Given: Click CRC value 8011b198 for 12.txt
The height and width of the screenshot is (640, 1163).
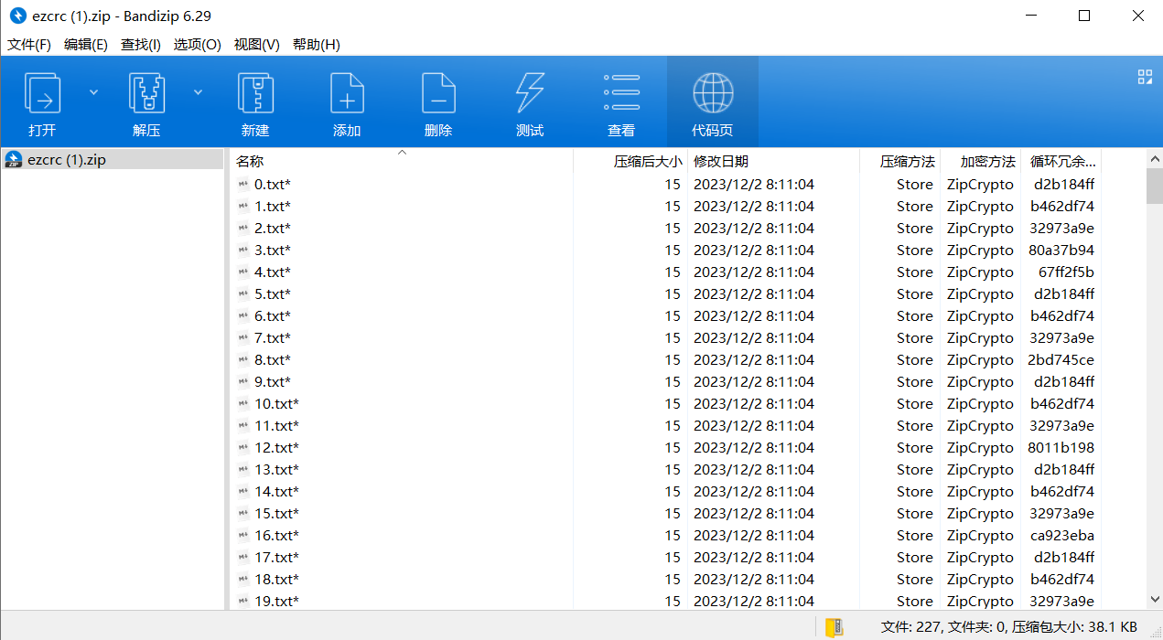Looking at the screenshot, I should (x=1061, y=447).
